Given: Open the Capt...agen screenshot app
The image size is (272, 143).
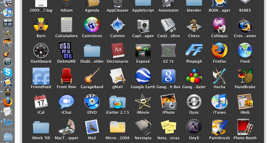Looking at the screenshot, I should point(143,26).
